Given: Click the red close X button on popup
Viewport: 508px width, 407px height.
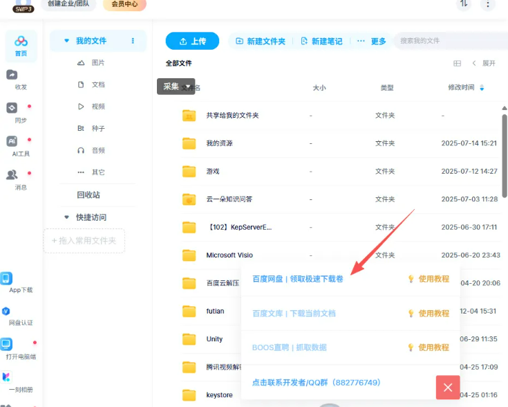Looking at the screenshot, I should coord(448,387).
